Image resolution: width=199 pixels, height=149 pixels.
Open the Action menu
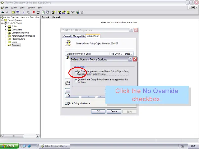coord(14,7)
